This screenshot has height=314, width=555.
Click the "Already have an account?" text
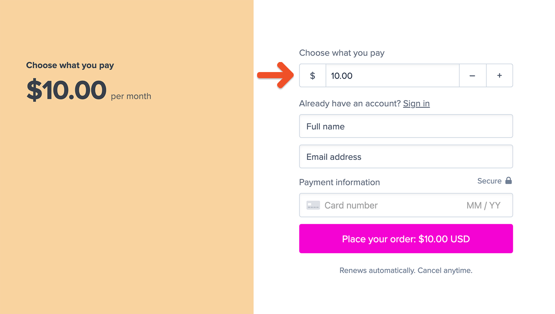(350, 104)
